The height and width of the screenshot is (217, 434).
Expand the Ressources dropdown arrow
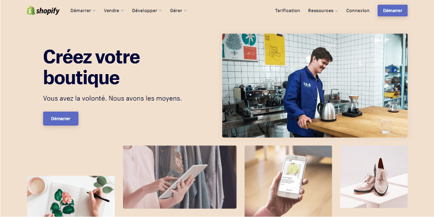point(336,11)
